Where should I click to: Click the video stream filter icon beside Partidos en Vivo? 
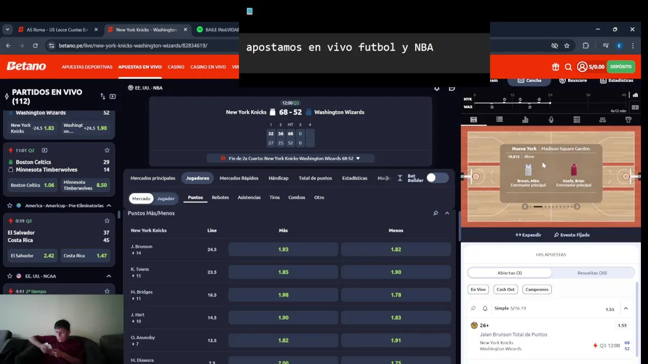[112, 96]
